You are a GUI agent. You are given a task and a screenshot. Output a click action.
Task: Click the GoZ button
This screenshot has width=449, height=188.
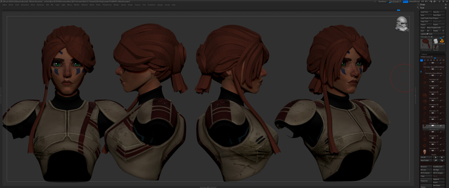tap(423, 31)
